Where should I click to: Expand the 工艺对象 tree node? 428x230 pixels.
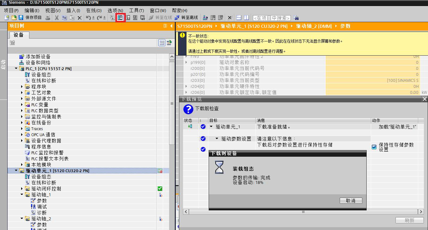click(x=22, y=93)
